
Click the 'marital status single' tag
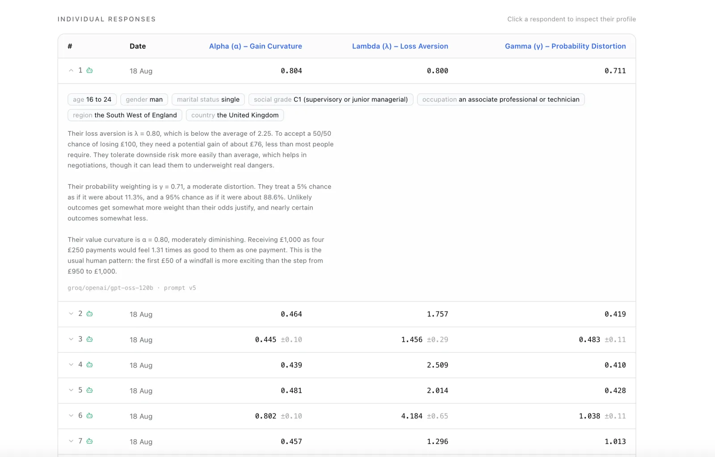[208, 100]
